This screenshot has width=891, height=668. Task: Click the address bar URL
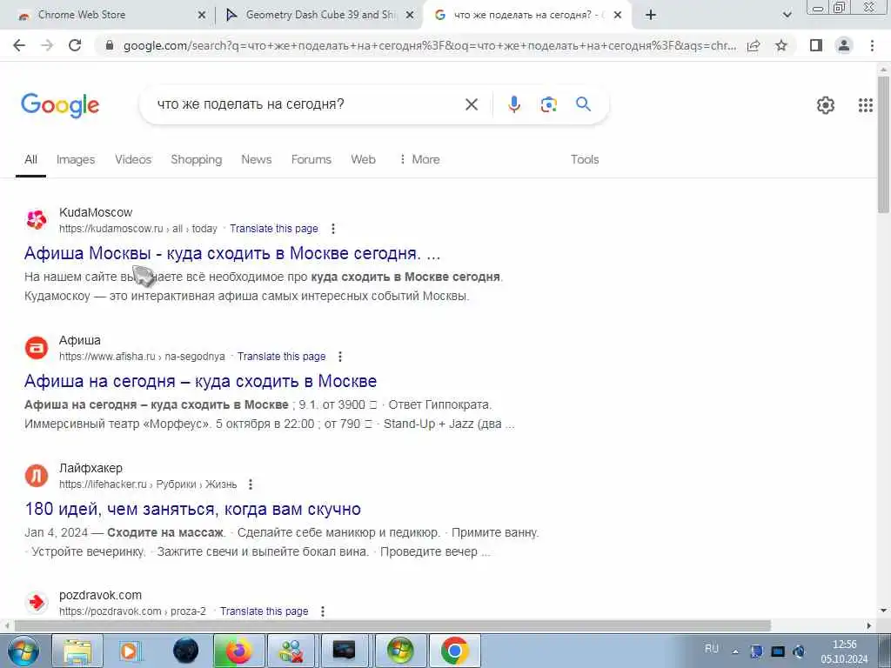click(x=430, y=45)
